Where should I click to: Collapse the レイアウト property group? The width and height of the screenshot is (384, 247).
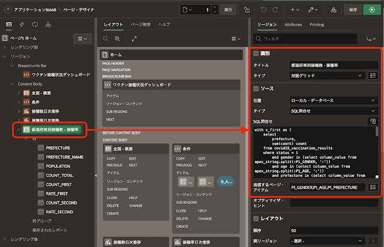pyautogui.click(x=256, y=219)
